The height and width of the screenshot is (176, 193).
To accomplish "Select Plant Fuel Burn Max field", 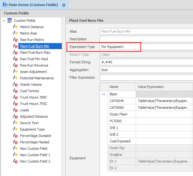I will [x=35, y=52].
